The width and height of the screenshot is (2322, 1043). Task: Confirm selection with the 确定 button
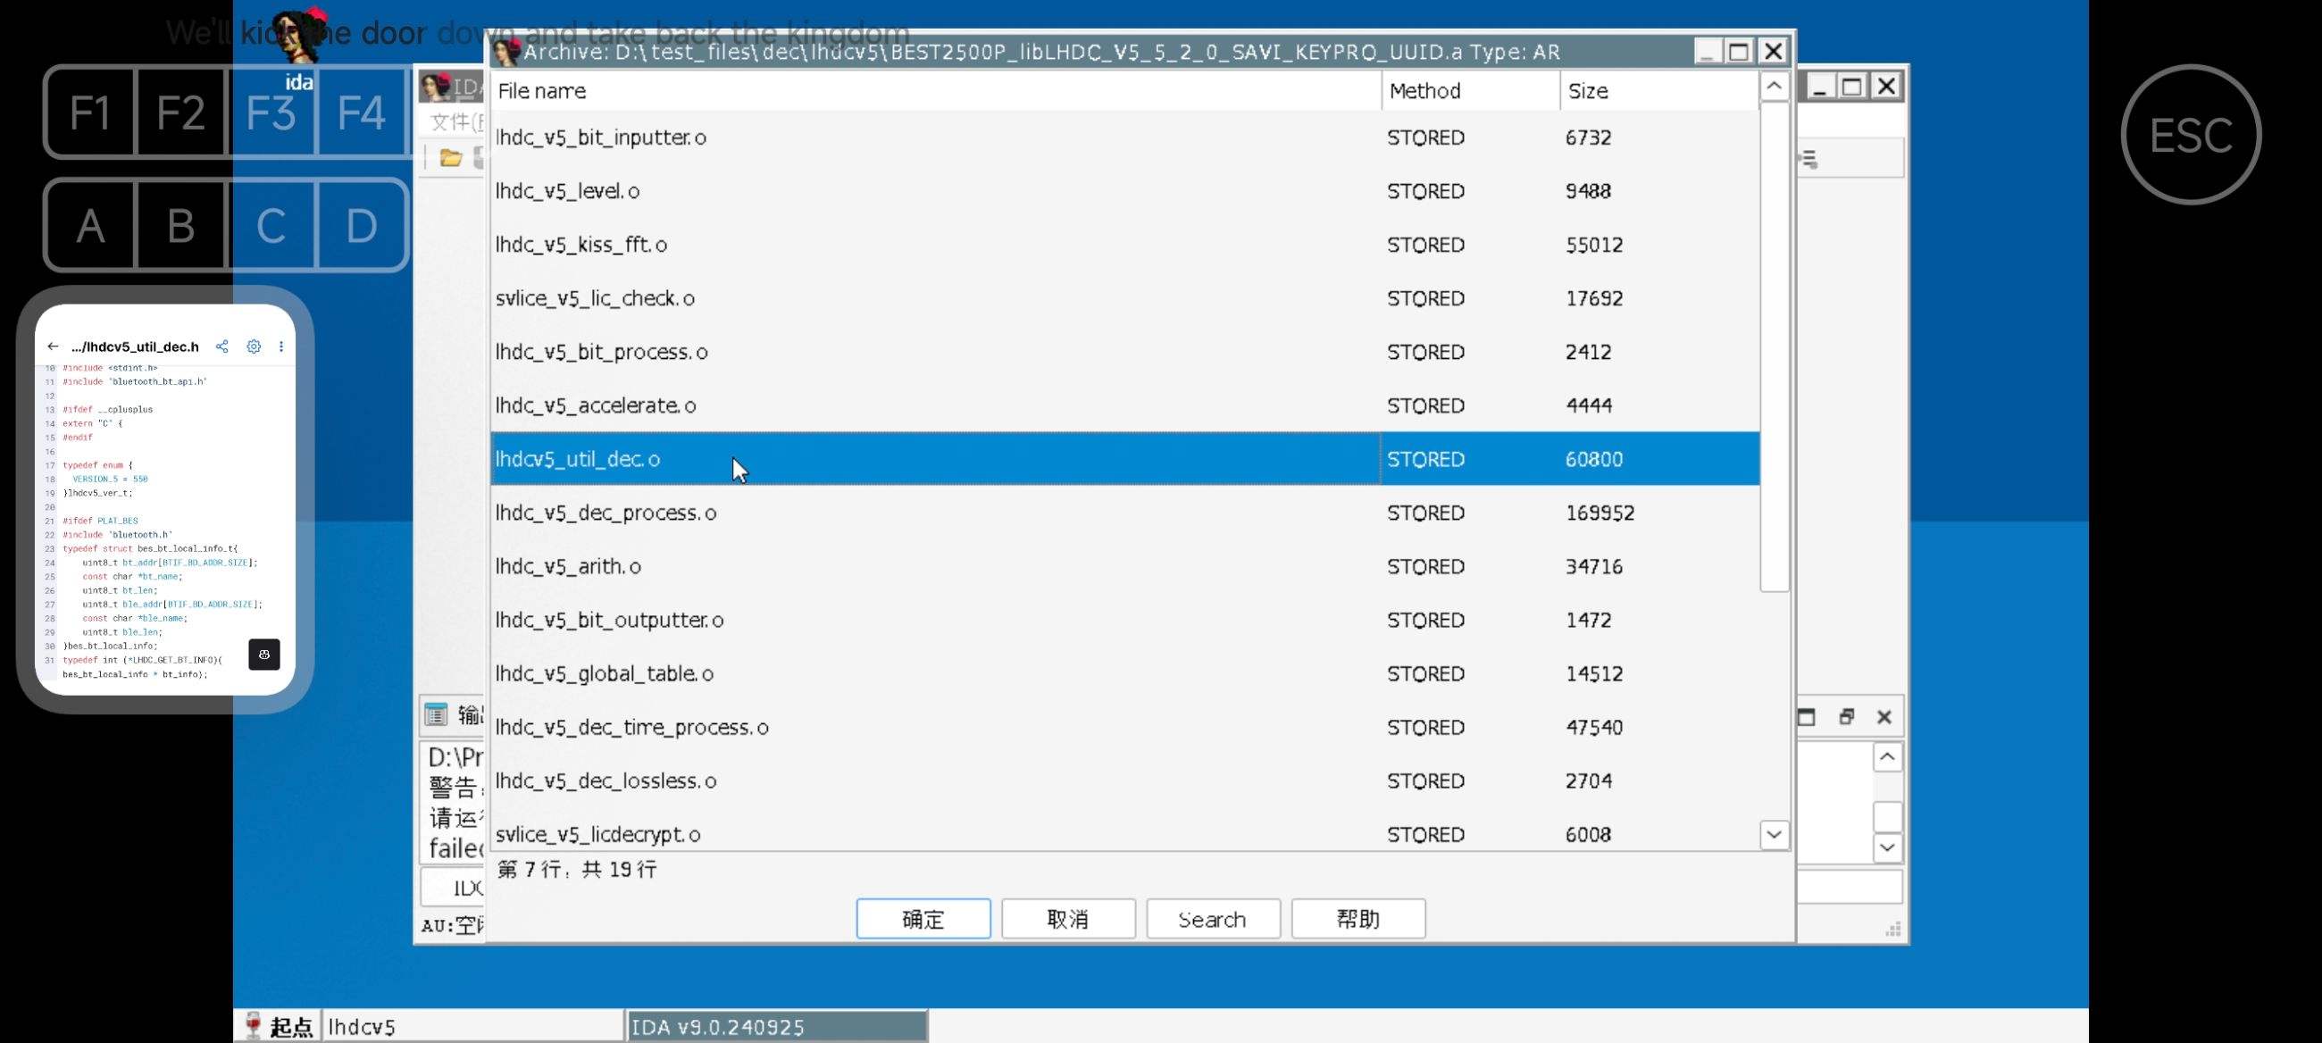(x=923, y=919)
